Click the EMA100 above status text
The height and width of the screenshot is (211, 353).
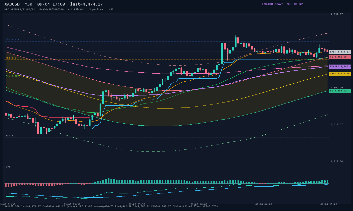point(273,4)
